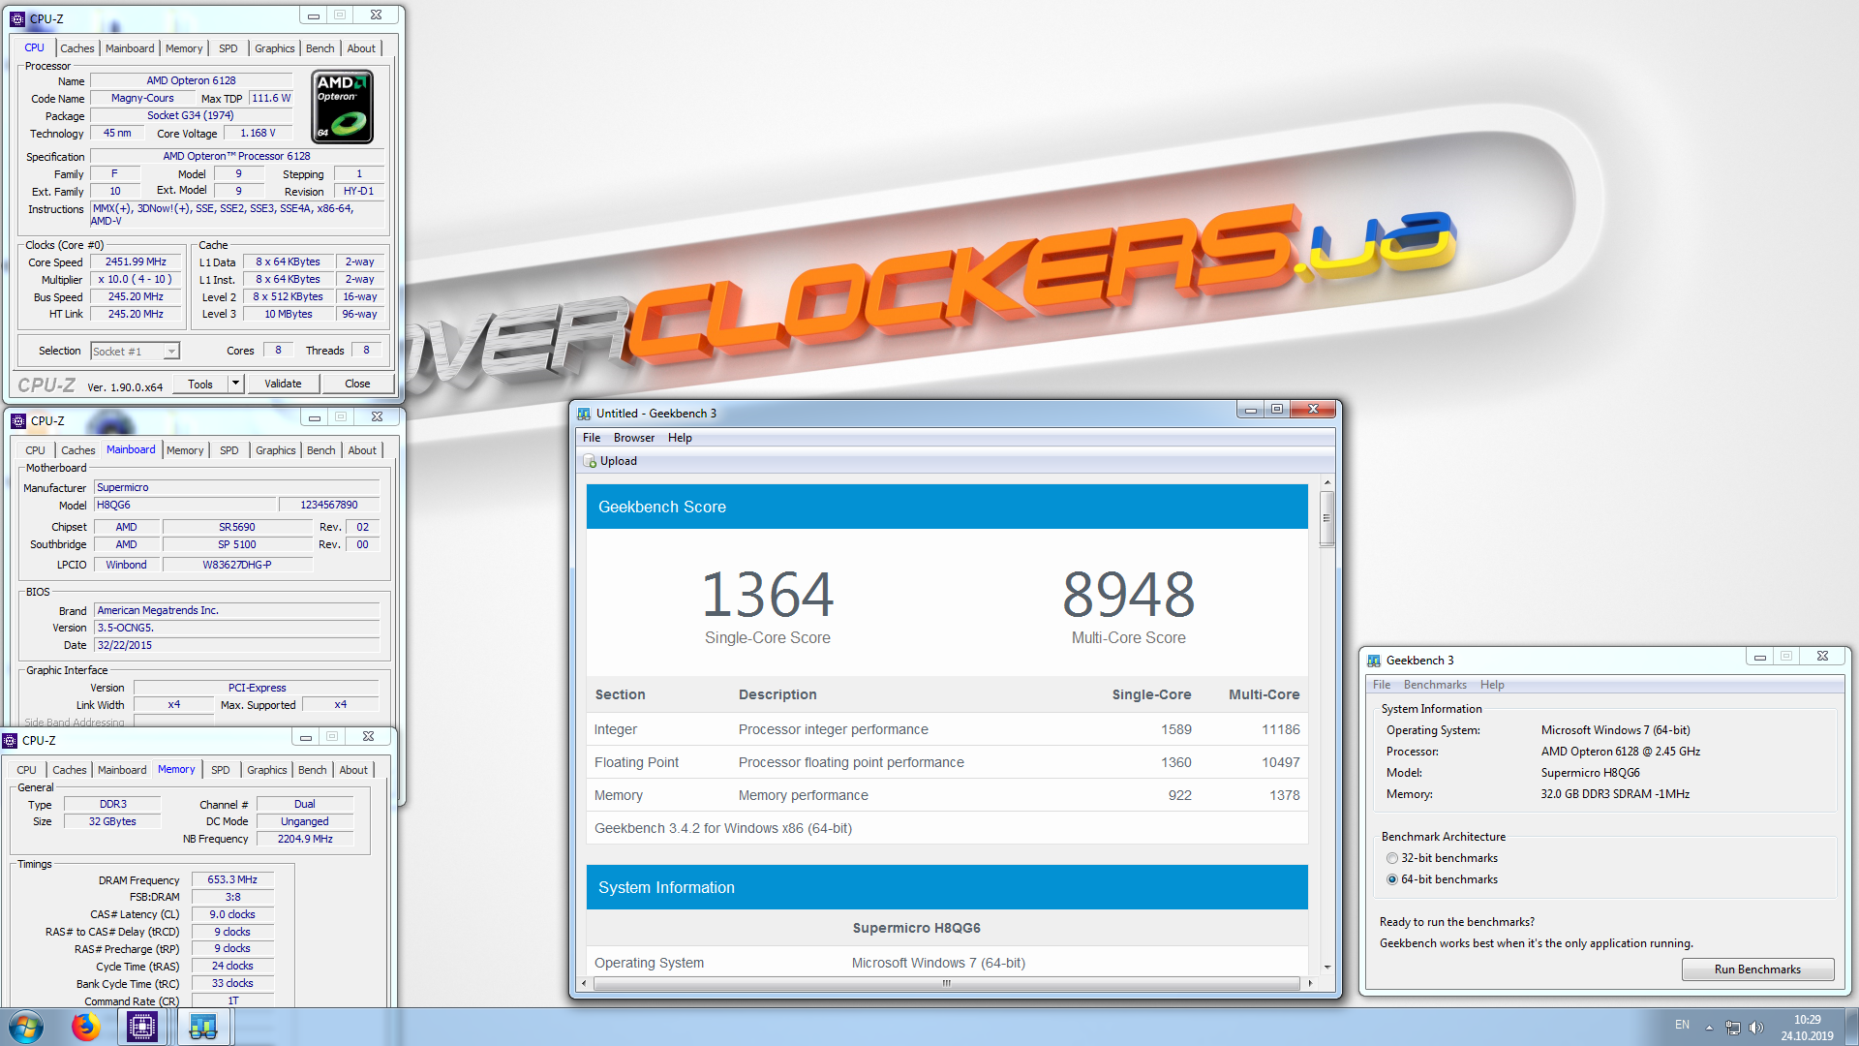Open Caches tab in top CPU-Z window
This screenshot has width=1859, height=1046.
click(76, 48)
